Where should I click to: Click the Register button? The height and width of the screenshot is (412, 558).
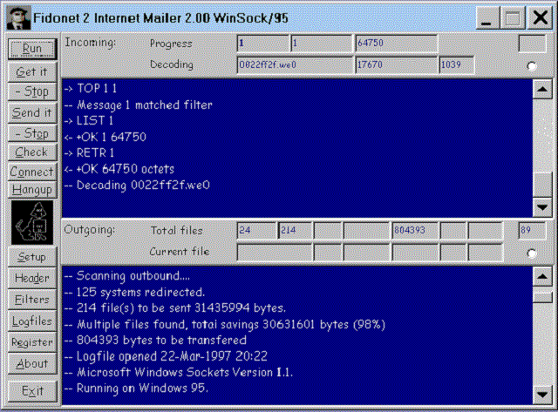point(32,342)
